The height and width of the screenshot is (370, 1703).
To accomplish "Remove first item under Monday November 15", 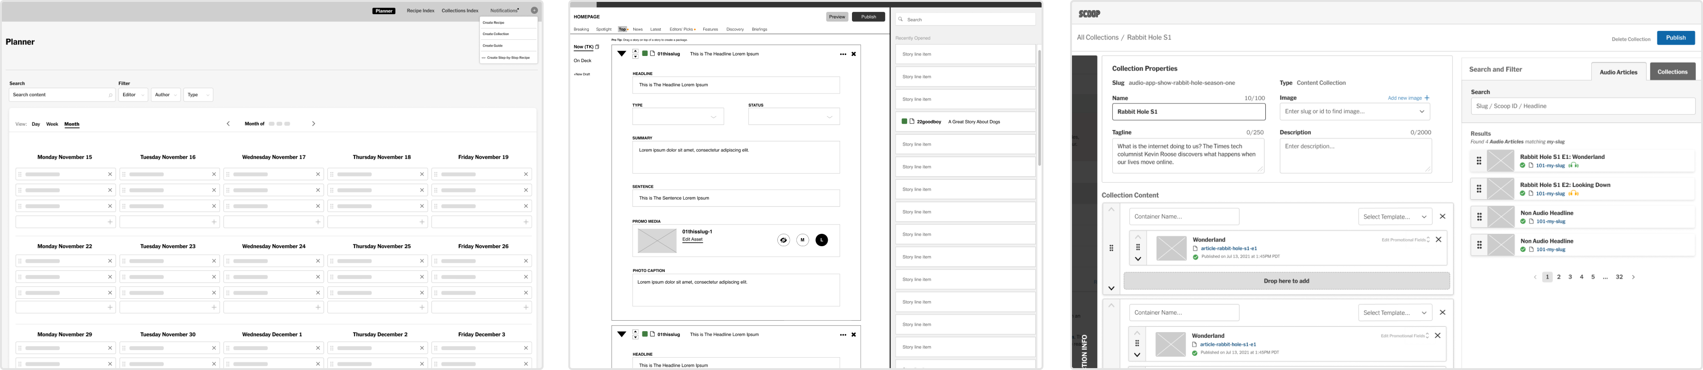I will click(x=110, y=174).
